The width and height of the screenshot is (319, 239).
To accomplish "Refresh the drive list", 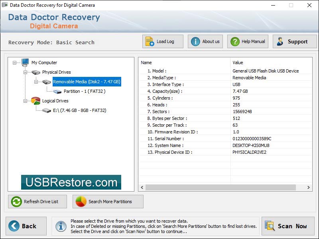I will (37, 202).
